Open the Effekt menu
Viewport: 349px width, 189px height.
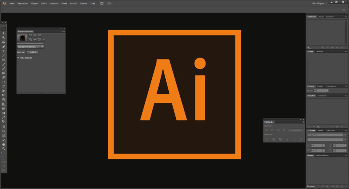(x=64, y=3)
